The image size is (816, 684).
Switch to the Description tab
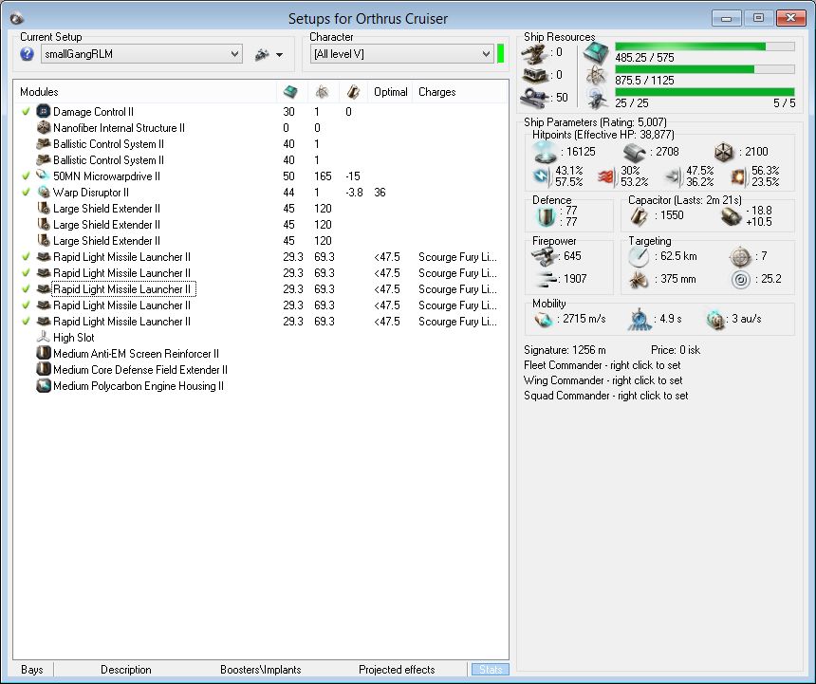(126, 670)
